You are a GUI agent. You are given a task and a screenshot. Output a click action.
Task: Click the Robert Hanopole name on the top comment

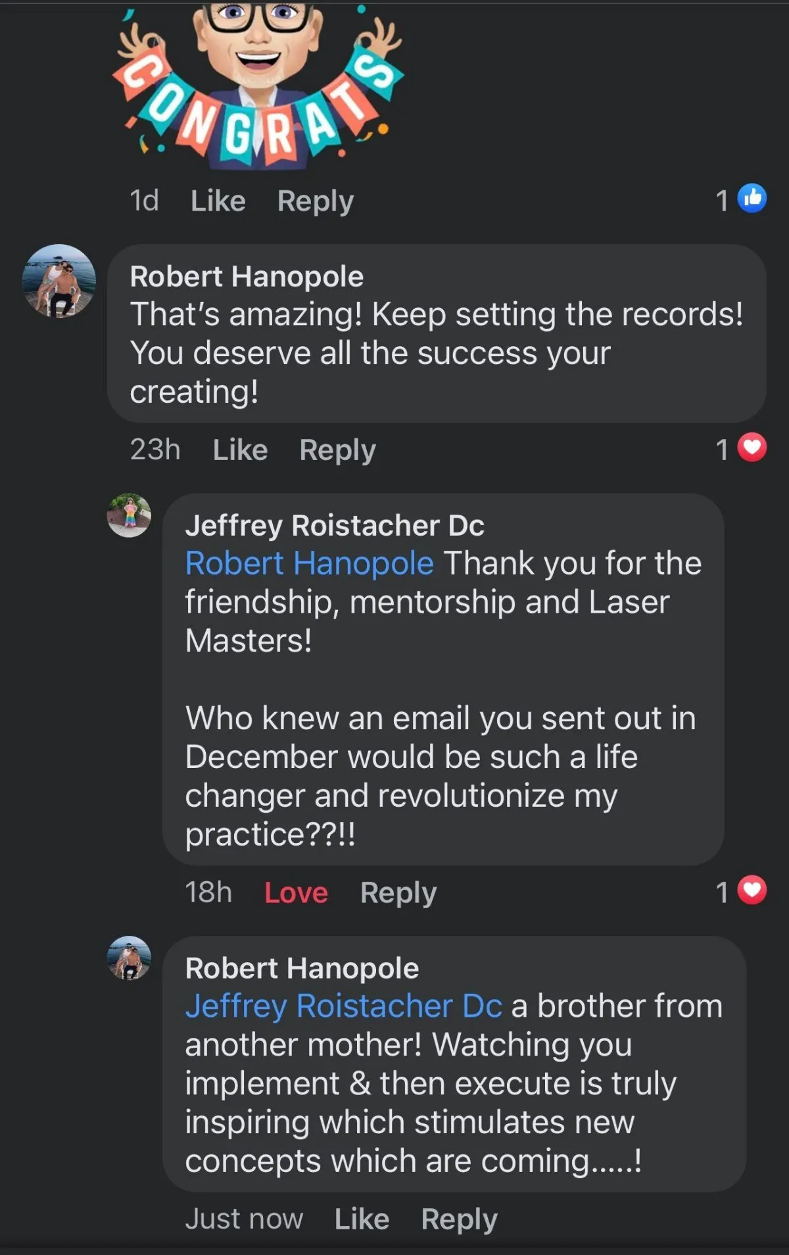tap(247, 276)
